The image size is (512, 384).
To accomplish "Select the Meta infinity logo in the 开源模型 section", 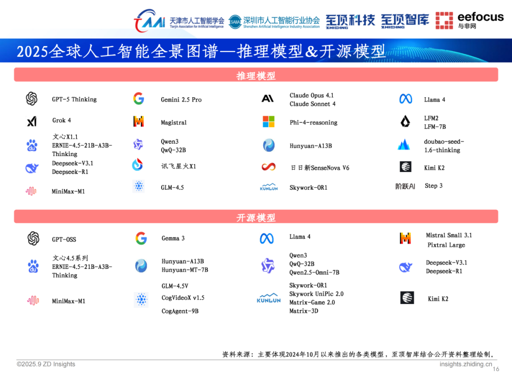I will point(267,238).
